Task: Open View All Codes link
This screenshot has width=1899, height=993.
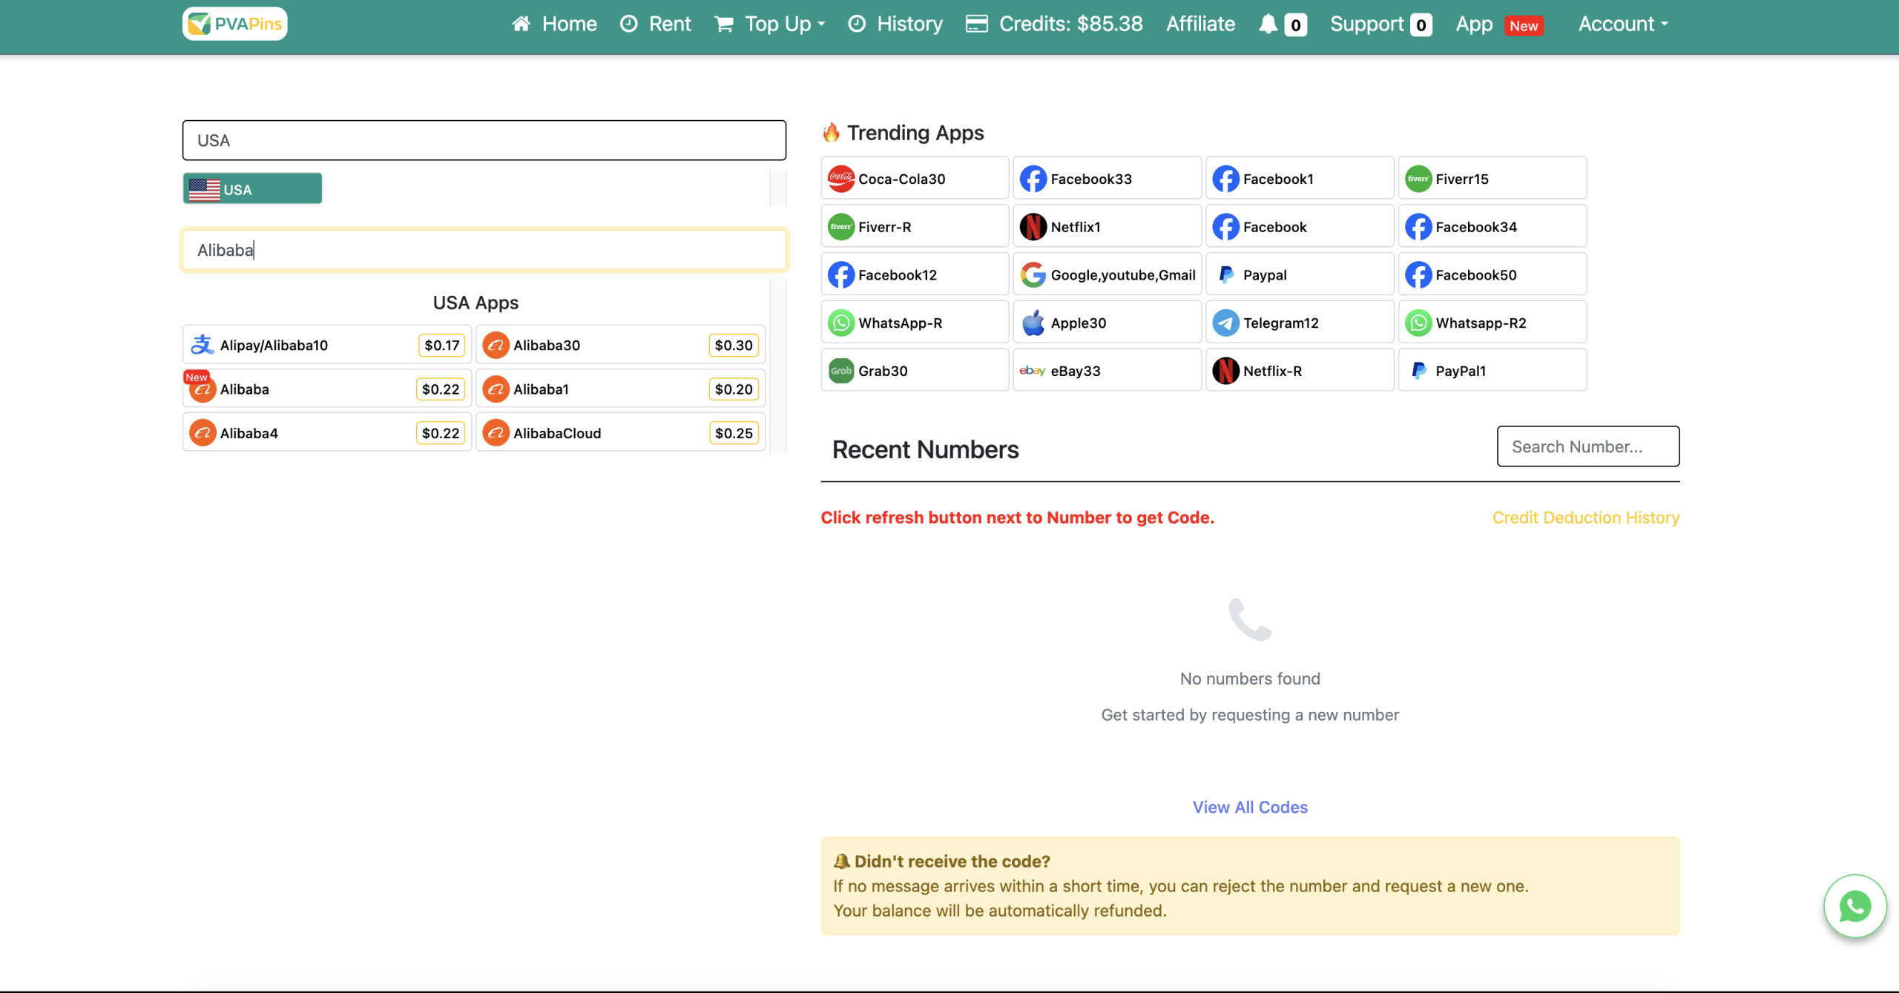Action: 1250,807
